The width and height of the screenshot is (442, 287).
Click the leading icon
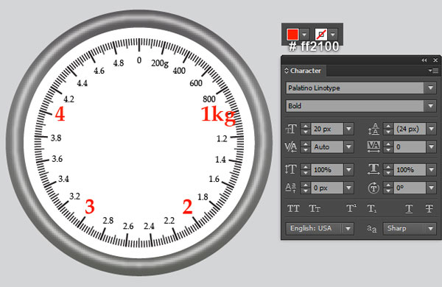click(373, 129)
